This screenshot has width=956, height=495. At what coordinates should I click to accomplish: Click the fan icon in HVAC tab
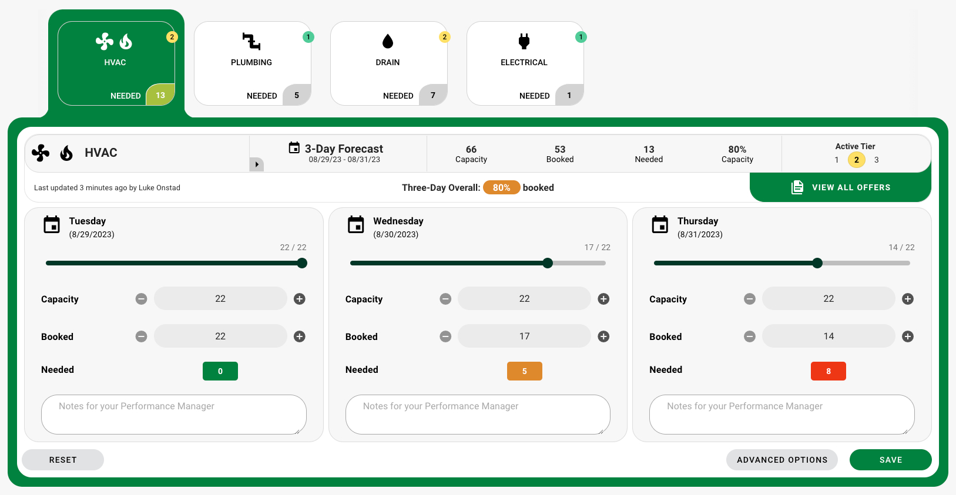point(105,41)
